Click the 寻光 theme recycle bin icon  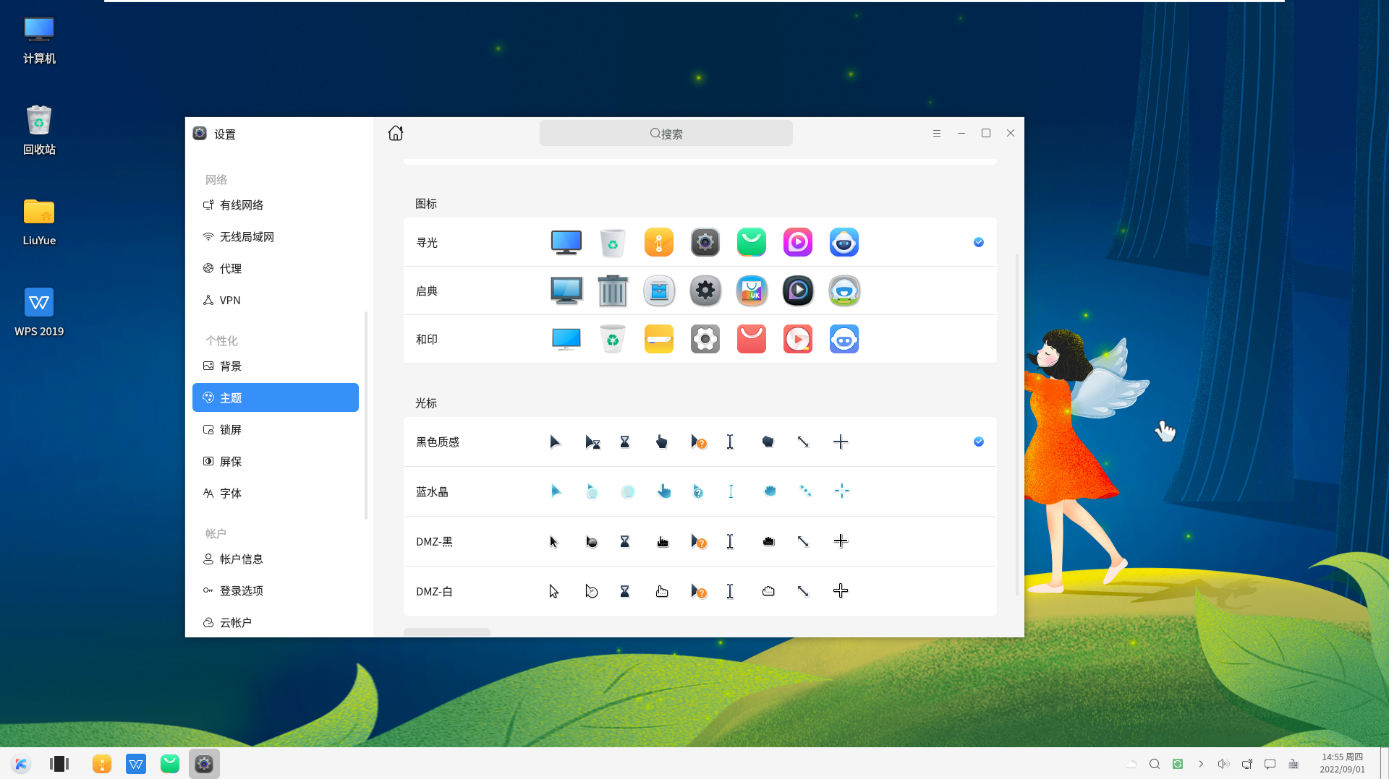(x=613, y=242)
